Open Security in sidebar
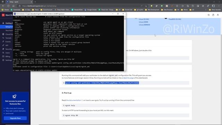 click(7, 49)
